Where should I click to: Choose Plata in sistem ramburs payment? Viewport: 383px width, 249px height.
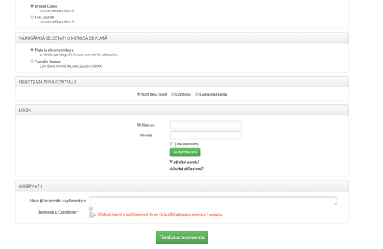(32, 50)
